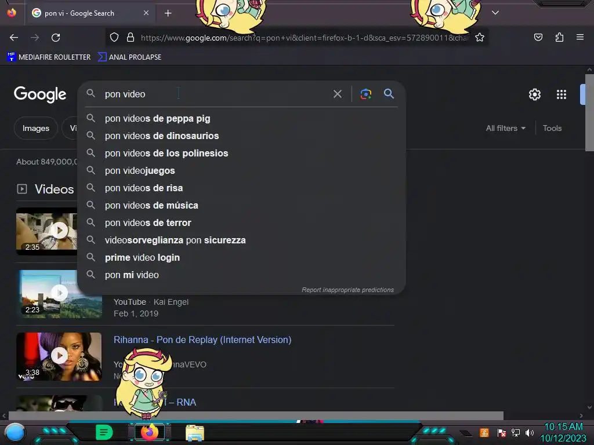The width and height of the screenshot is (594, 445).
Task: Choose suggestion 'pon videos de los polinesios'
Action: point(241,153)
